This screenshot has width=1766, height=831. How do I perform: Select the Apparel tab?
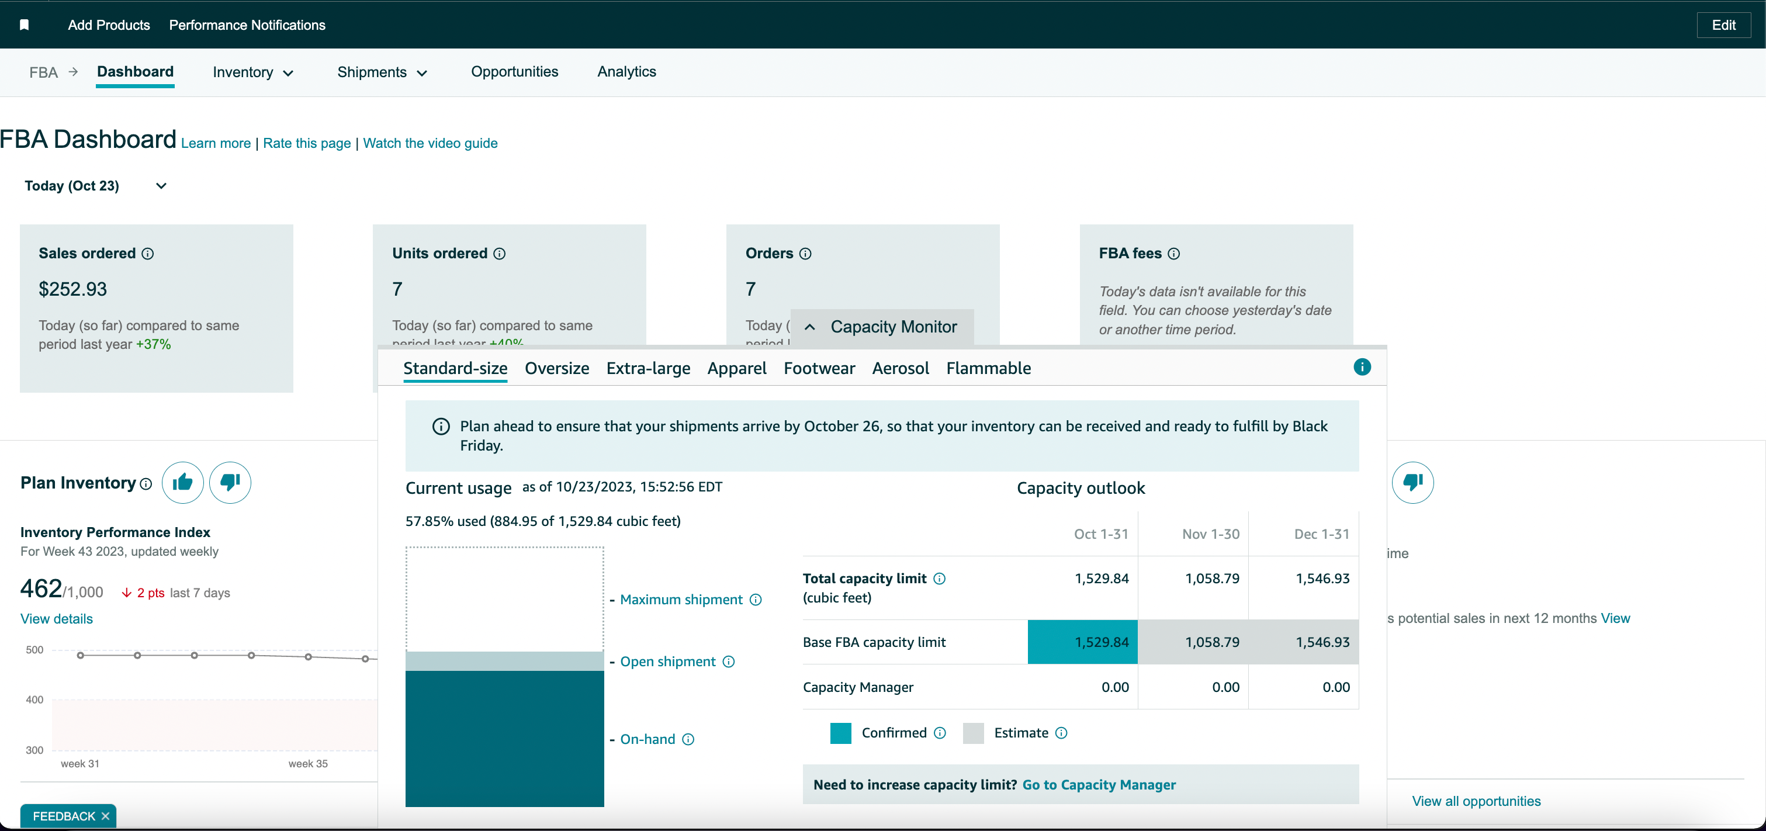point(737,368)
